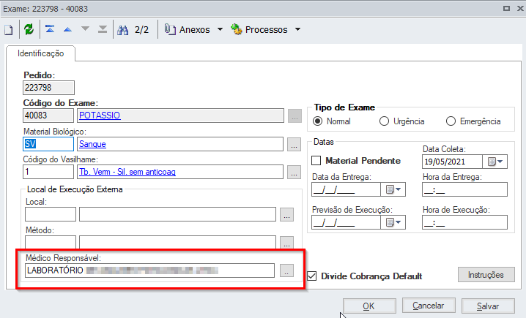Click the Local code input field
The width and height of the screenshot is (526, 318).
[51, 214]
